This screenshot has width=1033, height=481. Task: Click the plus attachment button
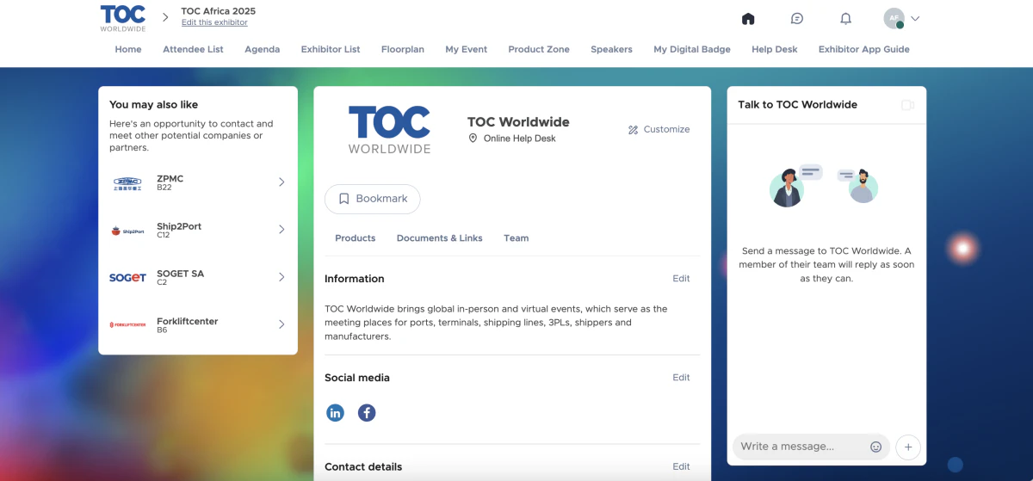[x=908, y=447]
